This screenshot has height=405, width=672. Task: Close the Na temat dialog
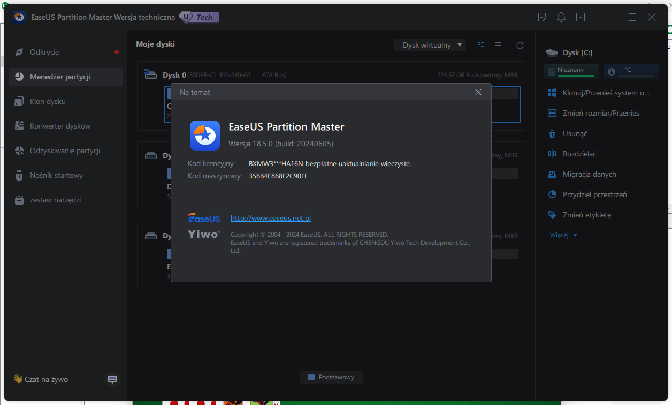tap(478, 92)
